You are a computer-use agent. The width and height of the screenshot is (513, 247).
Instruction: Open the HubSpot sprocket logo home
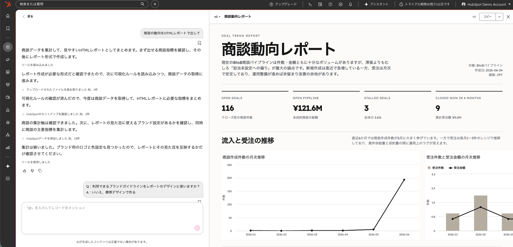tap(8, 4)
